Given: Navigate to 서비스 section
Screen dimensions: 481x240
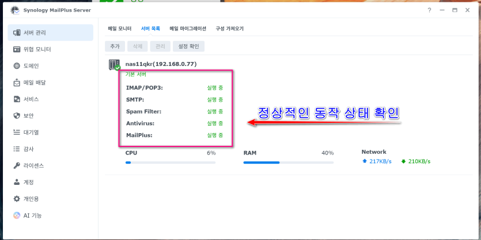Looking at the screenshot, I should point(50,99).
